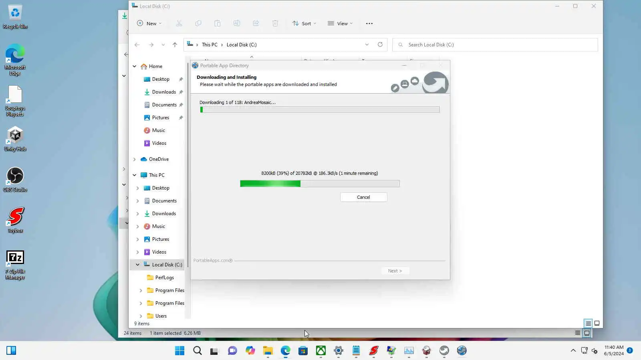Open the View dropdown menu
641x360 pixels.
tap(340, 23)
